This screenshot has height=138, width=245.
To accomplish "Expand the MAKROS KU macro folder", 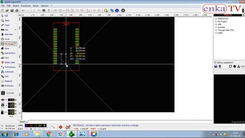I will click(216, 19).
